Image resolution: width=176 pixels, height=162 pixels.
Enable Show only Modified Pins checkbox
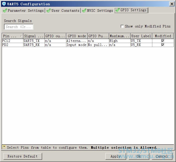[122, 26]
